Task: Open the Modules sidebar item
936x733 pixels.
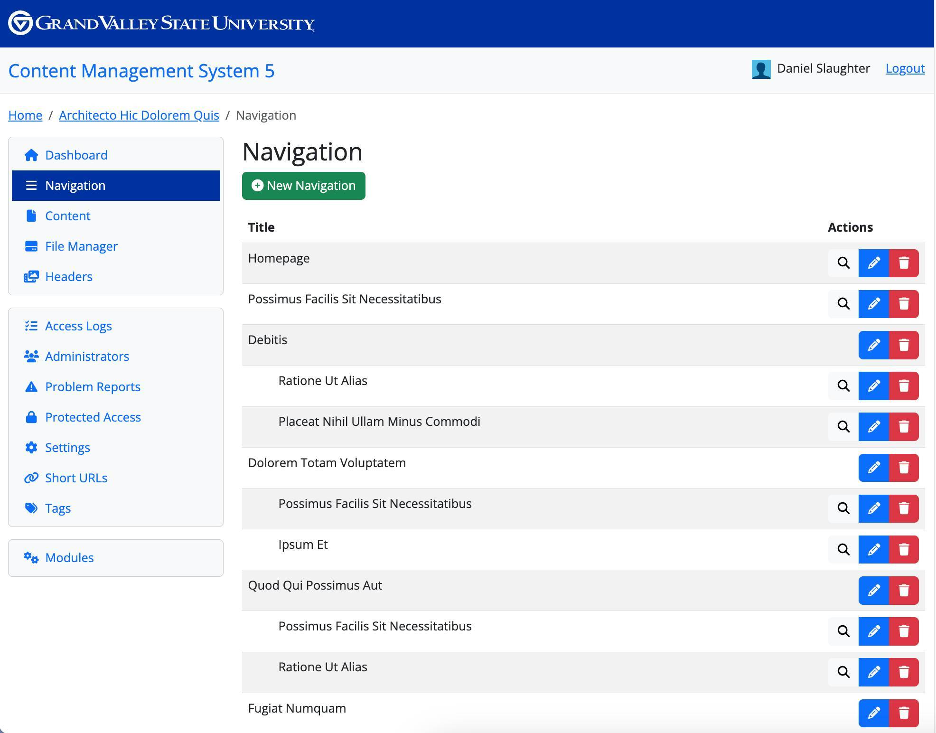Action: [x=69, y=558]
